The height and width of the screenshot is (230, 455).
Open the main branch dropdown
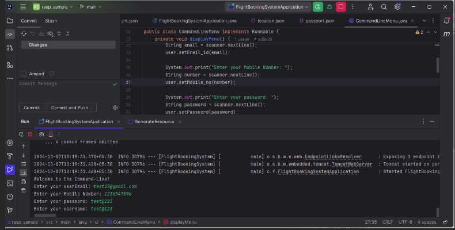click(90, 7)
